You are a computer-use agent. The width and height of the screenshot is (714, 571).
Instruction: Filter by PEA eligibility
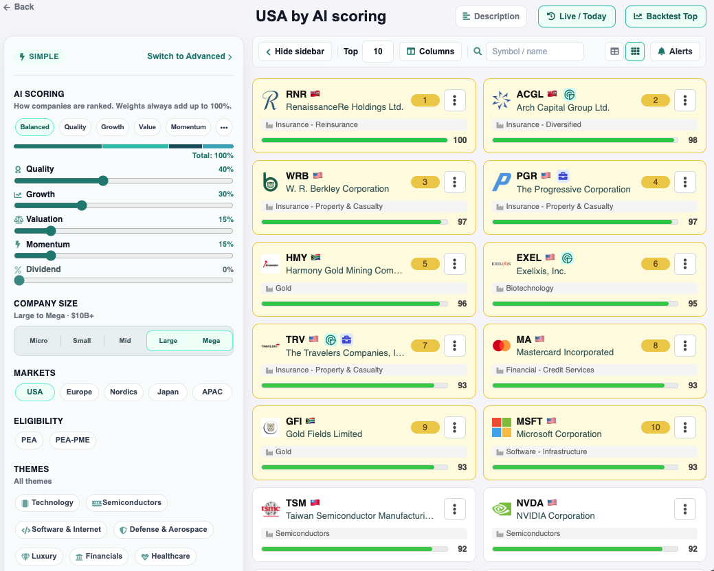point(29,440)
